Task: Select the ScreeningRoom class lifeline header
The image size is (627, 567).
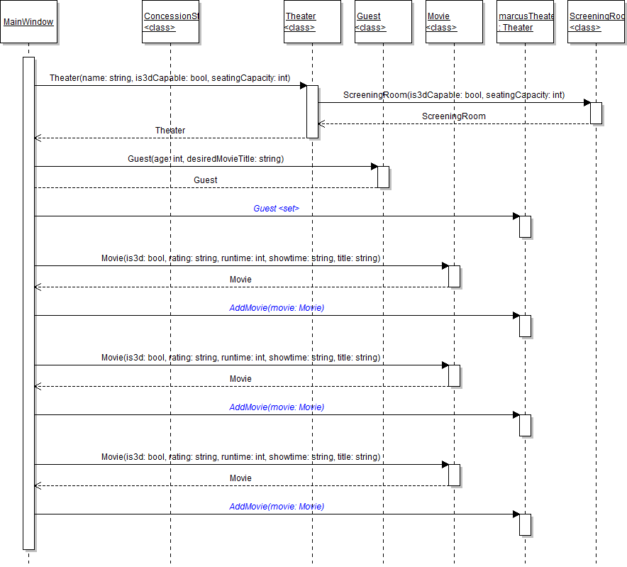Action: click(x=596, y=22)
